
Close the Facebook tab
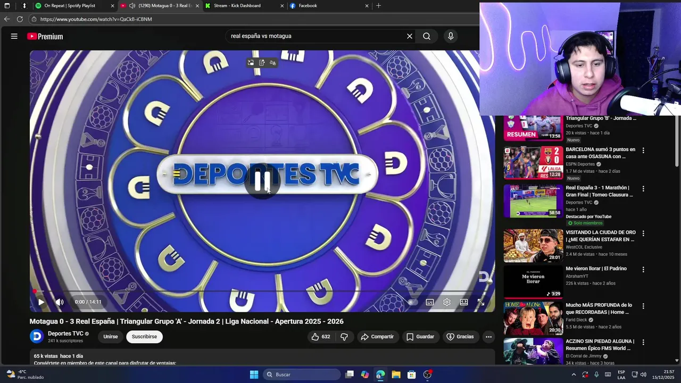tap(367, 6)
